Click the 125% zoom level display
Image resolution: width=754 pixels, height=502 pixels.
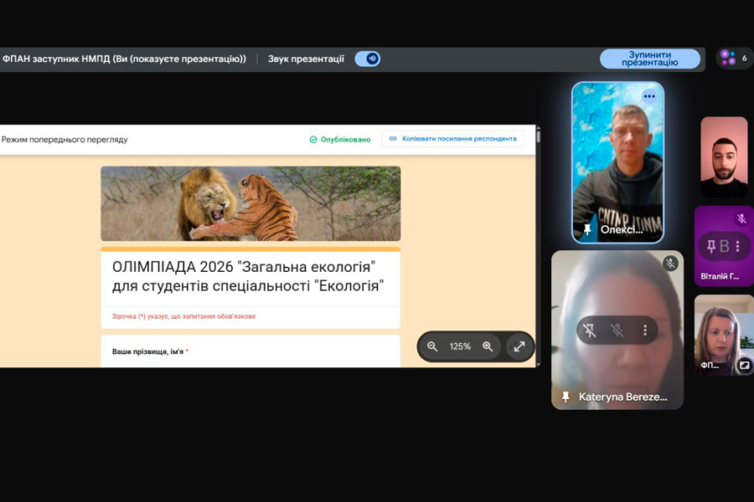(x=460, y=346)
